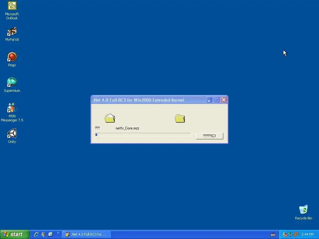Click the source folder icon with paper
Image resolution: width=319 pixels, height=239 pixels.
[x=110, y=118]
